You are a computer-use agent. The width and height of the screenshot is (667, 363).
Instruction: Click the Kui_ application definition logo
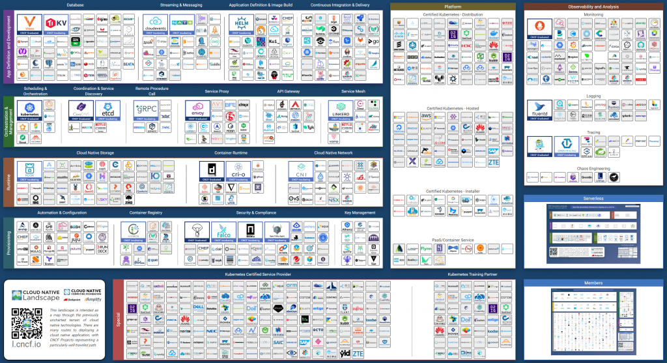pos(274,42)
